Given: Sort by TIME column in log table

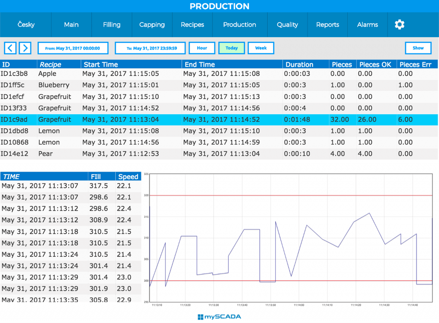Looking at the screenshot, I should pos(44,177).
